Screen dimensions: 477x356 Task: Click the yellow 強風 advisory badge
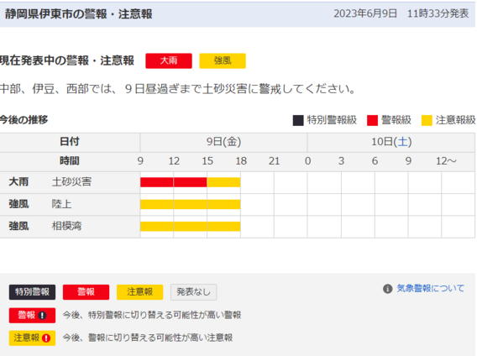tap(223, 60)
